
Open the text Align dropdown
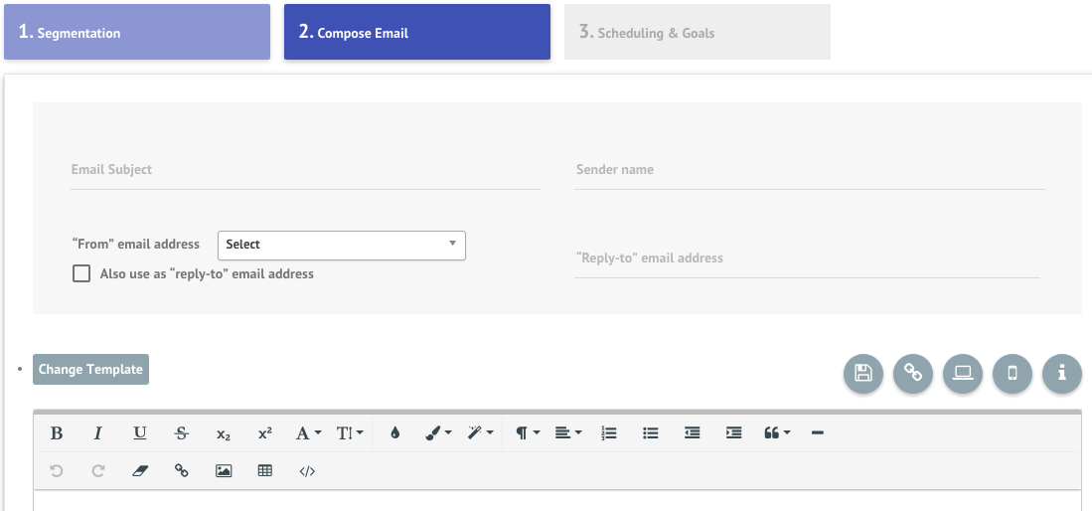point(568,432)
